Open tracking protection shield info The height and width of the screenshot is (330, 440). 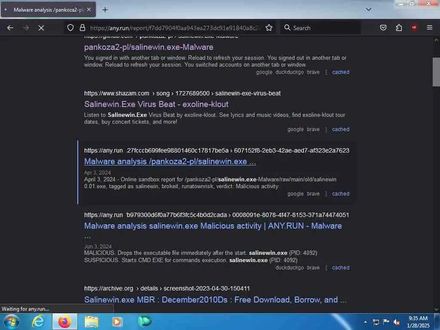click(x=70, y=27)
